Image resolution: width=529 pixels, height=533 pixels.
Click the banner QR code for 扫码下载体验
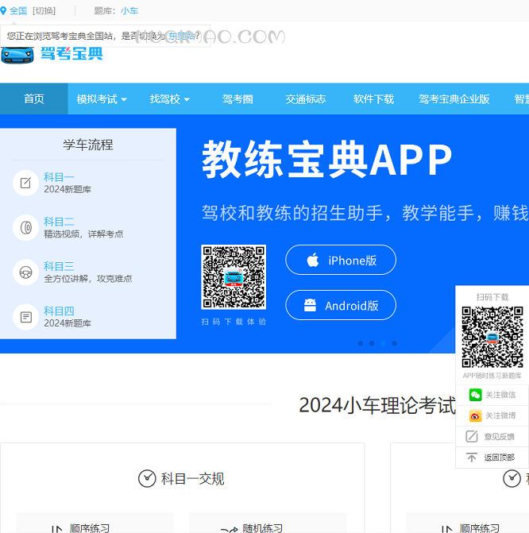(x=234, y=276)
